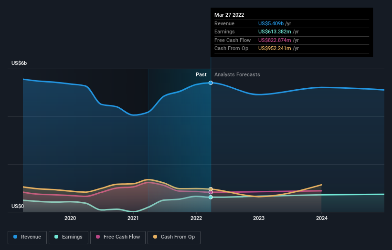
Task: Click the 2020 x-axis label
Action: (x=70, y=219)
